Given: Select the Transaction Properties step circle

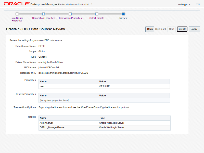Looking at the screenshot, I should (70, 14).
